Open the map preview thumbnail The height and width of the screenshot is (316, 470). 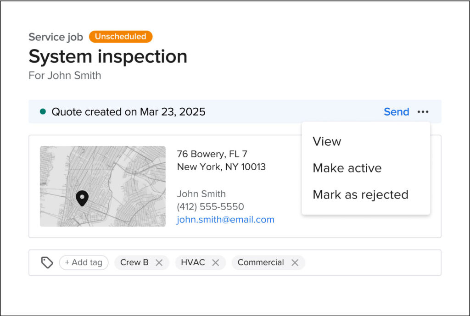click(x=102, y=186)
